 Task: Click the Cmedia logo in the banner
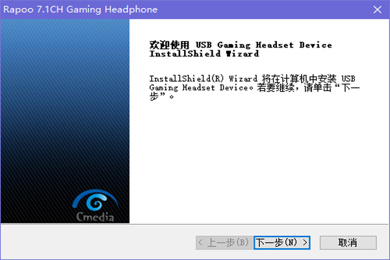(x=96, y=206)
